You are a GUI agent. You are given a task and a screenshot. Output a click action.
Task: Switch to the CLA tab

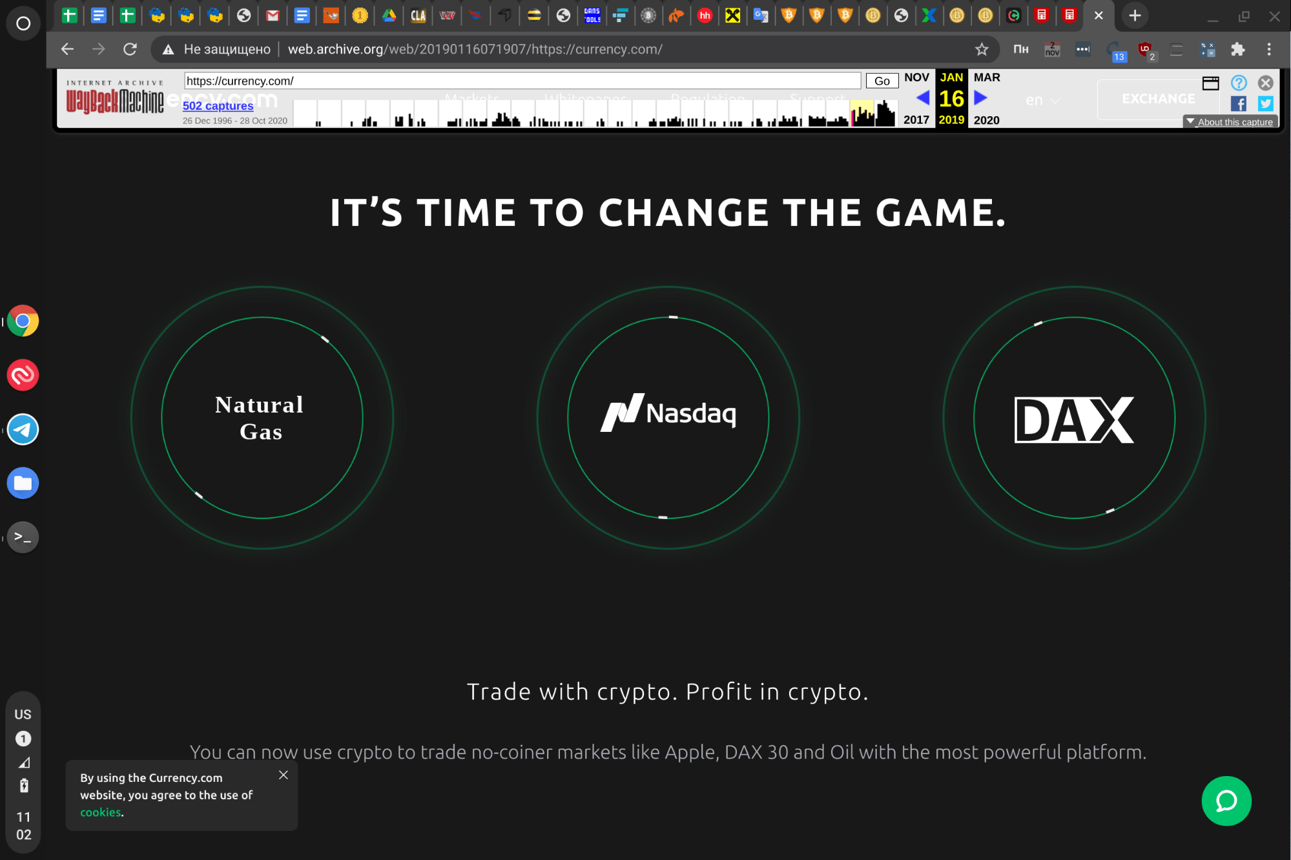tap(418, 15)
